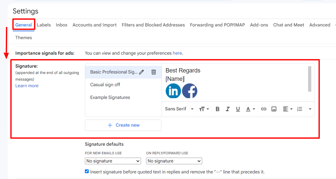Click the 'ON REPLY/FORWARD USE' label
Image resolution: width=336 pixels, height=179 pixels.
coord(167,153)
